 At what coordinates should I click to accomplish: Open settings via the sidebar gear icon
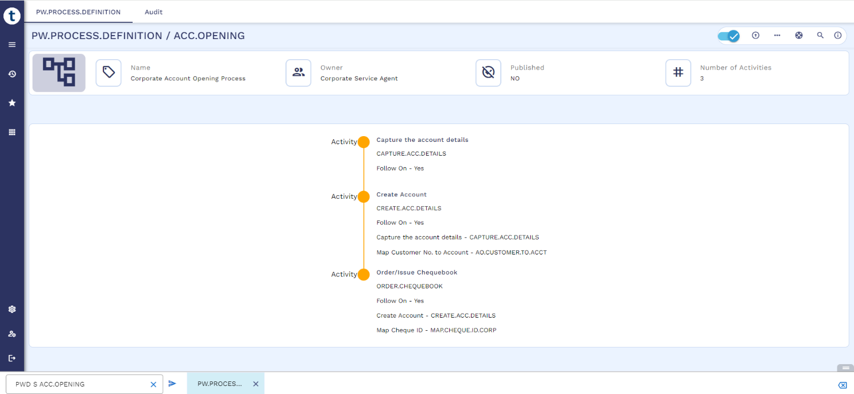[x=11, y=309]
